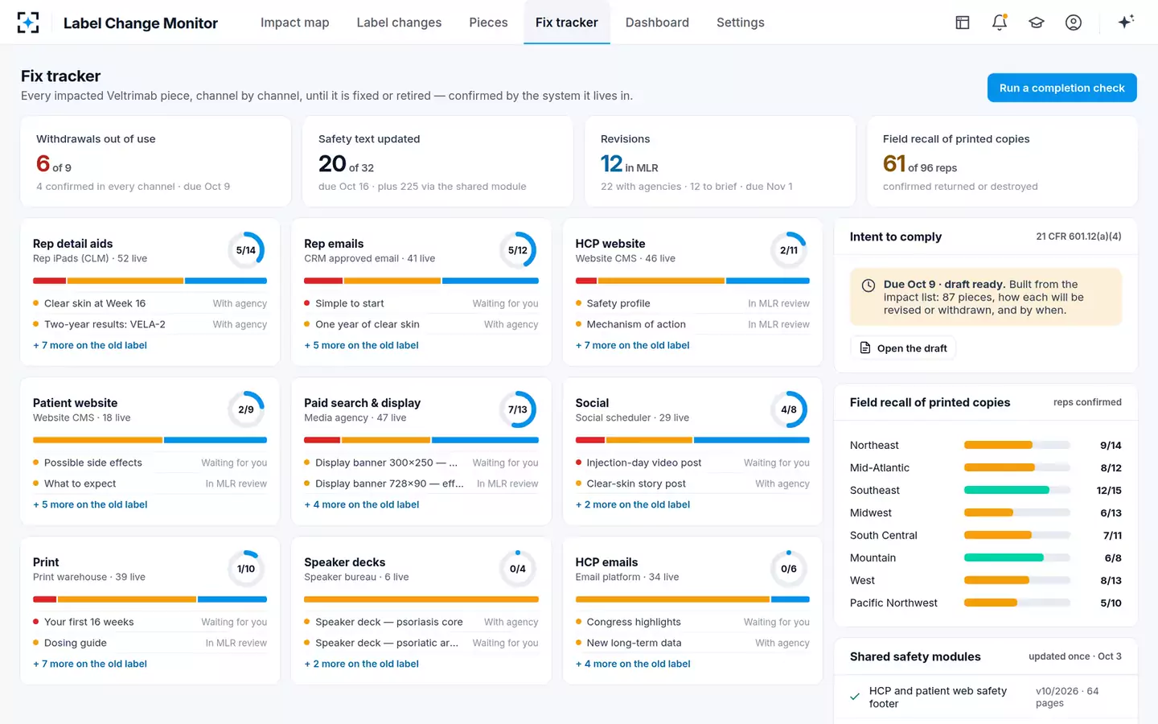Click the HCP emails 0/6 progress ring
This screenshot has width=1158, height=724.
(789, 569)
